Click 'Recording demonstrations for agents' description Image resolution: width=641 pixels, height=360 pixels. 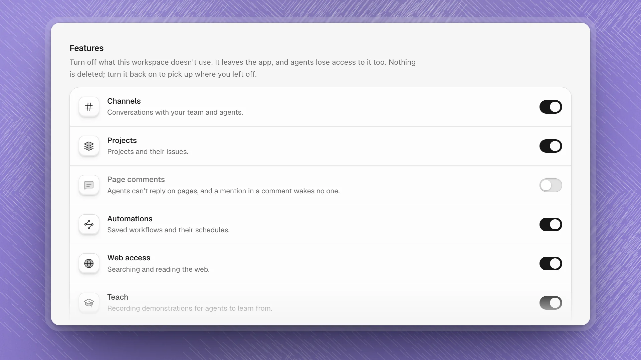pos(190,308)
